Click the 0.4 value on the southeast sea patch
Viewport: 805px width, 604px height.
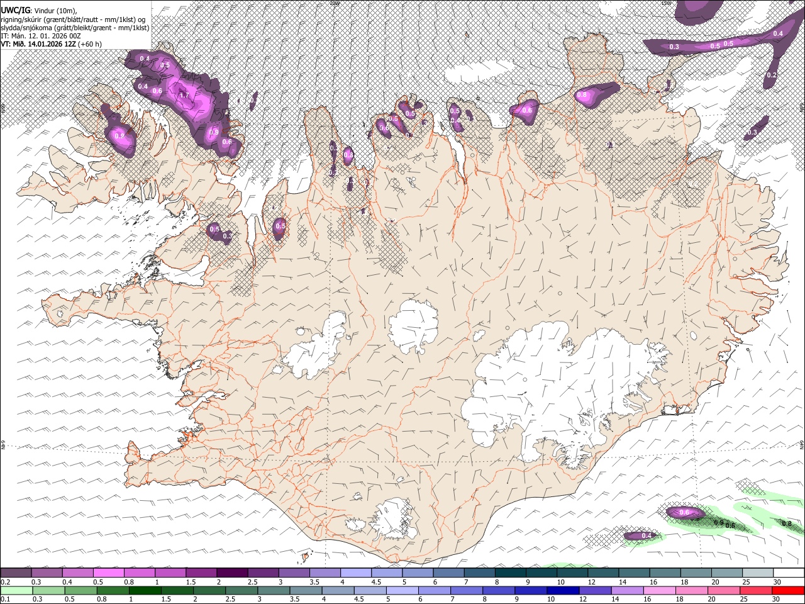[x=646, y=535]
